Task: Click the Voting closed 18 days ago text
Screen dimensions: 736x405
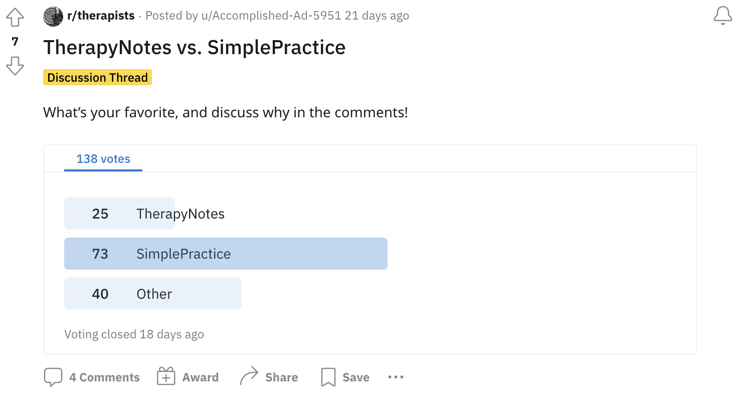Action: click(134, 334)
